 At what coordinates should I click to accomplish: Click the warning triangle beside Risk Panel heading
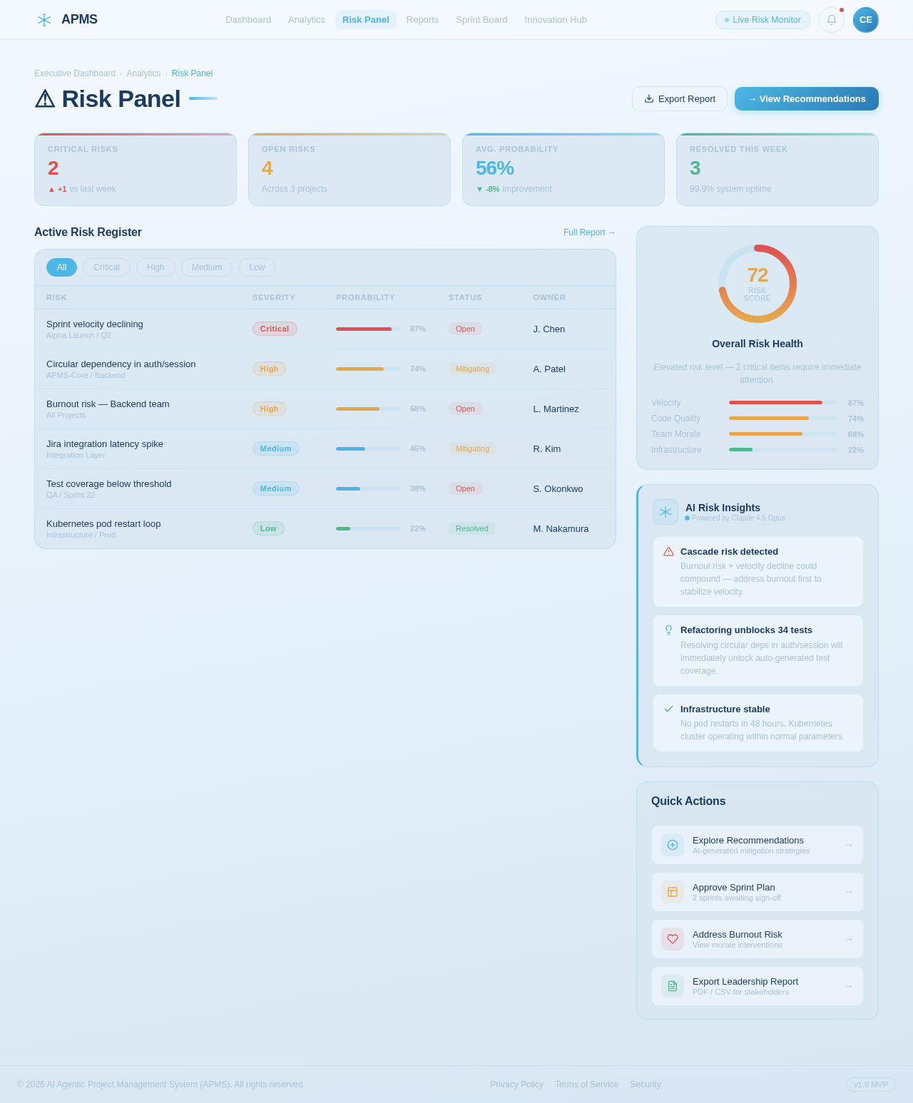(x=45, y=99)
